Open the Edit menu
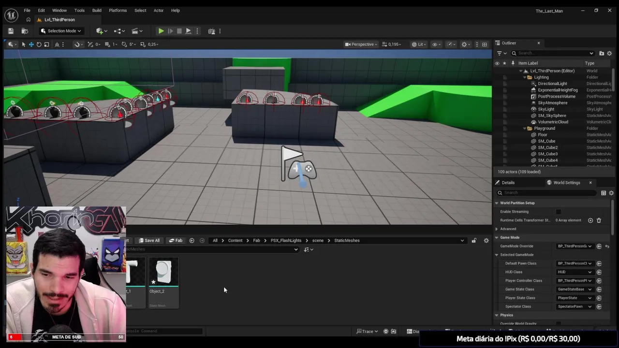This screenshot has width=619, height=348. coord(42,11)
